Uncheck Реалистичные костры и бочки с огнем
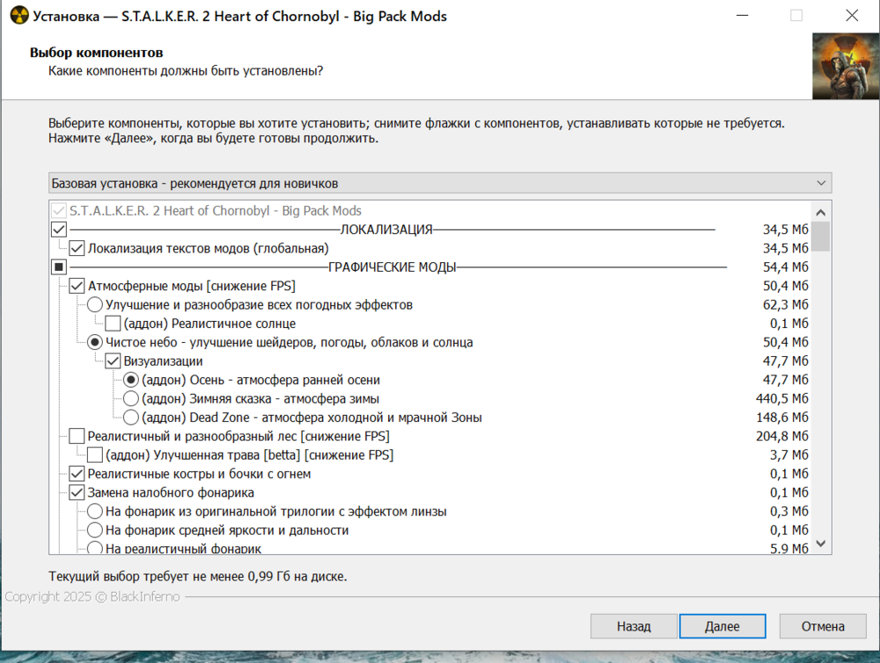Screen dimensions: 880x663 point(77,473)
